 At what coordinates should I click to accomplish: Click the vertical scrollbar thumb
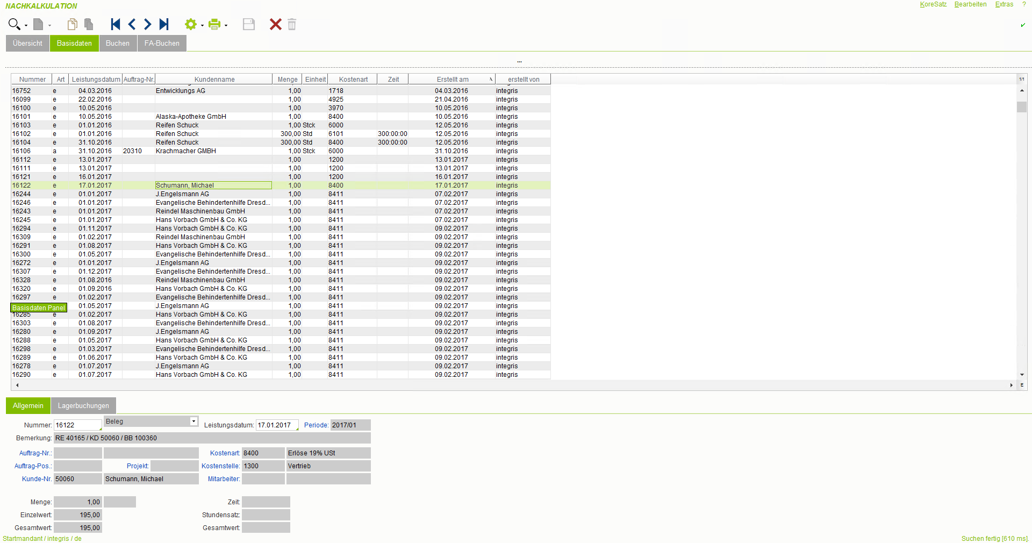click(1022, 107)
